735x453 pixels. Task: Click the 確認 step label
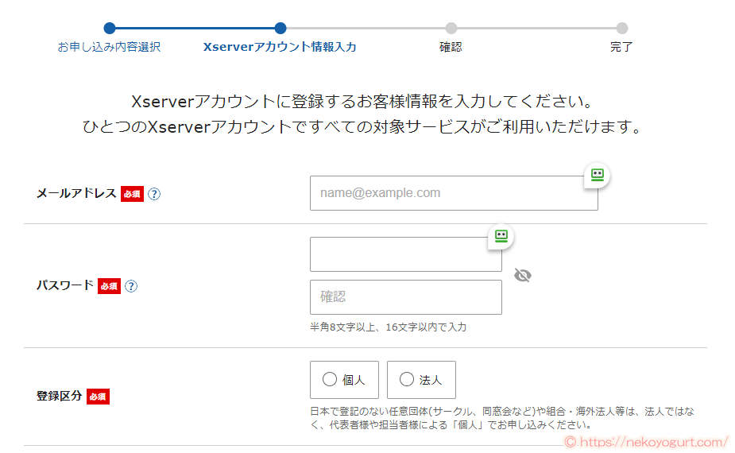pyautogui.click(x=451, y=47)
